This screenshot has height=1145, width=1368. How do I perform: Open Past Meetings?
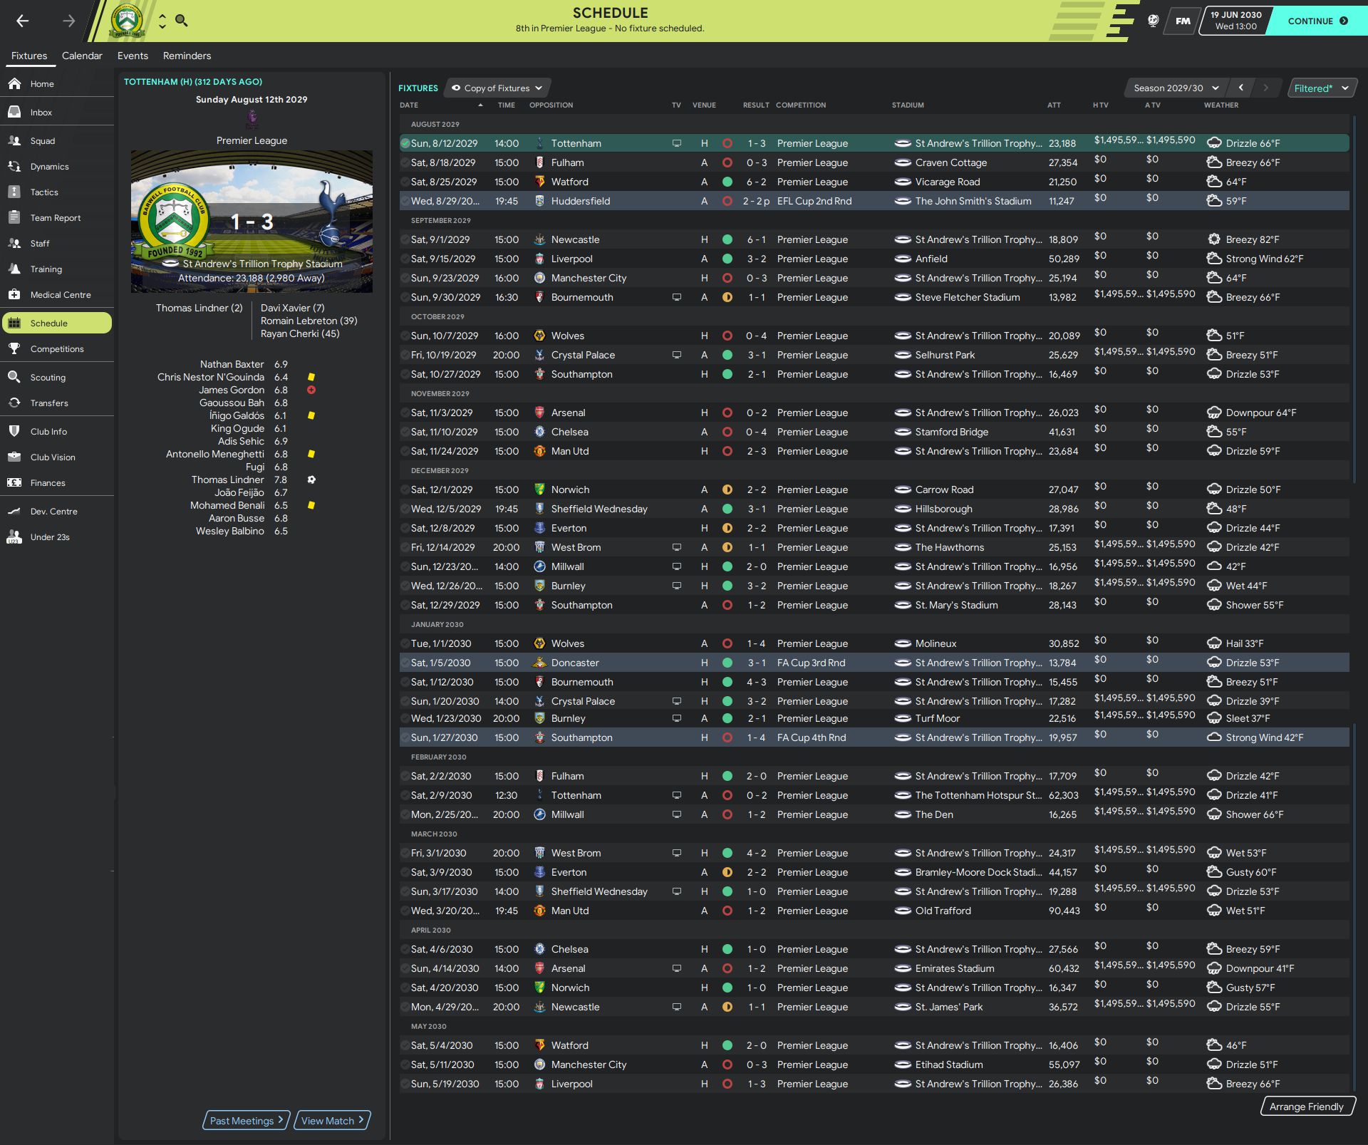pyautogui.click(x=247, y=1121)
